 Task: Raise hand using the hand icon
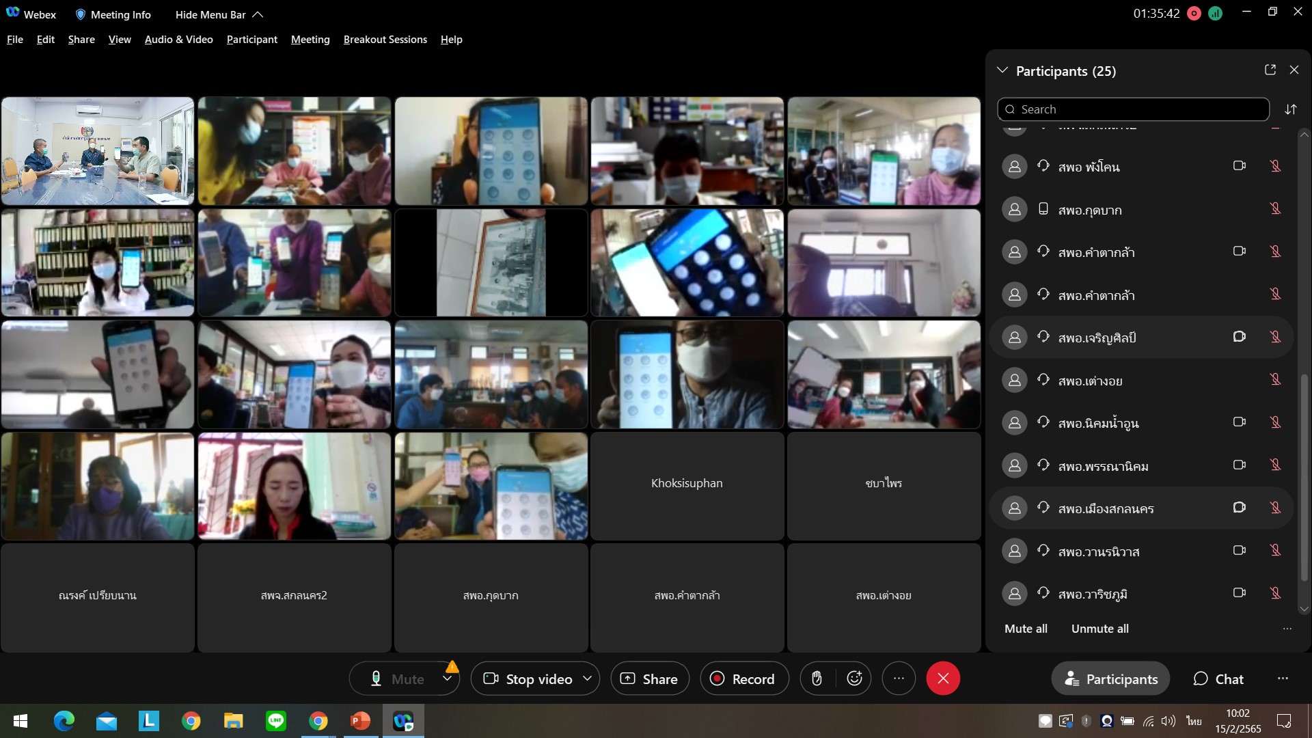[817, 679]
